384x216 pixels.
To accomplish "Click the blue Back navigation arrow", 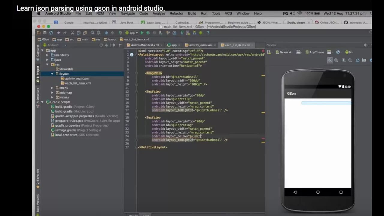I will 106,33.
